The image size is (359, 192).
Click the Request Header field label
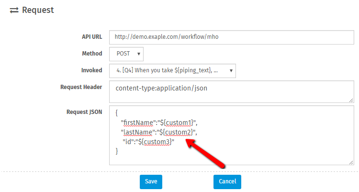(x=81, y=87)
